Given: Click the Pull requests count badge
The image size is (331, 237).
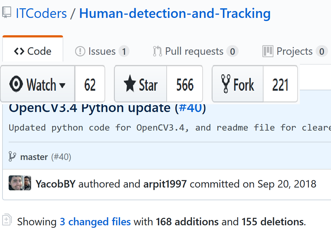Looking at the screenshot, I should (233, 51).
